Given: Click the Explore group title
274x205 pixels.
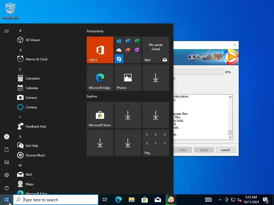Looking at the screenshot, I should click(92, 96).
